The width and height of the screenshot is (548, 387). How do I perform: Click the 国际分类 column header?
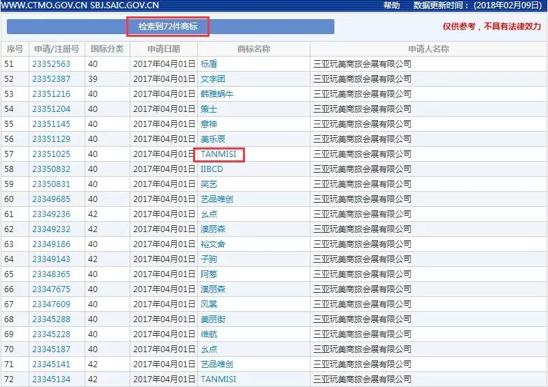click(x=107, y=49)
